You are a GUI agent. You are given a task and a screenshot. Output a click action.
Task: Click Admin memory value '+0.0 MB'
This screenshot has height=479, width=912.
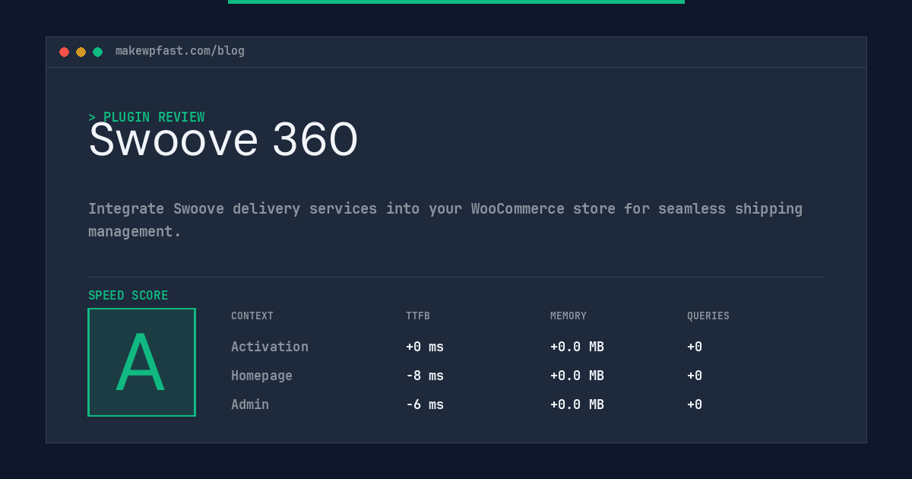[577, 404]
